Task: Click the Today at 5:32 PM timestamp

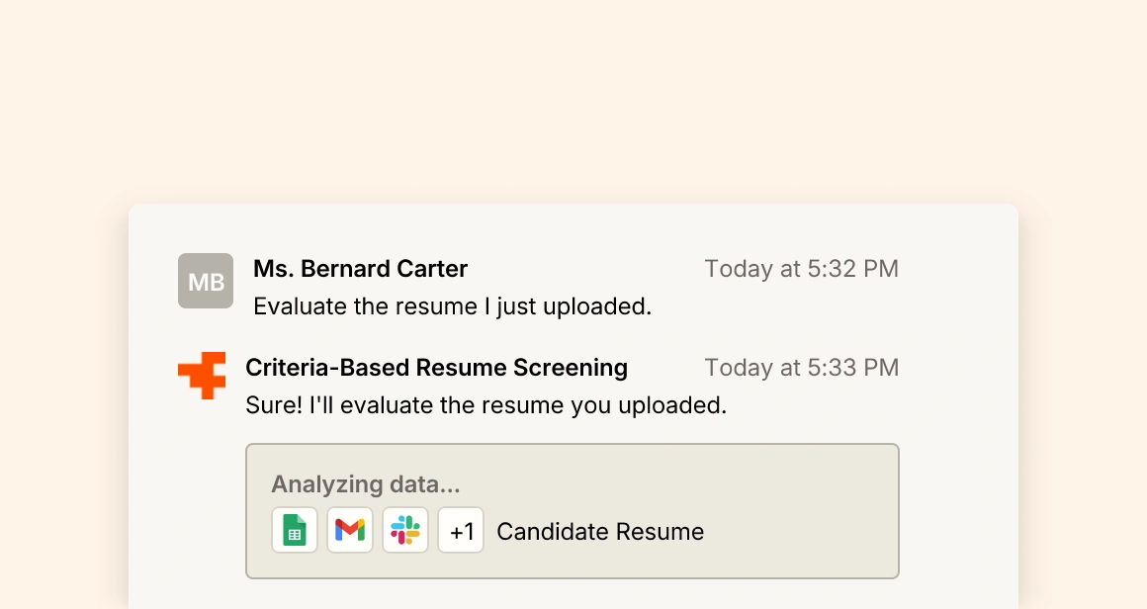Action: tap(801, 269)
